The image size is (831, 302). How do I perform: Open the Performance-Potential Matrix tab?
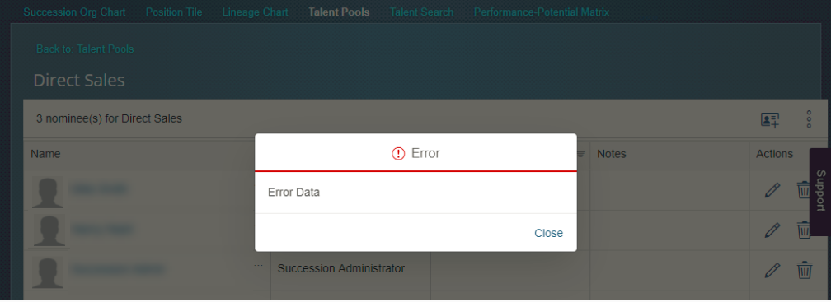[x=541, y=12]
